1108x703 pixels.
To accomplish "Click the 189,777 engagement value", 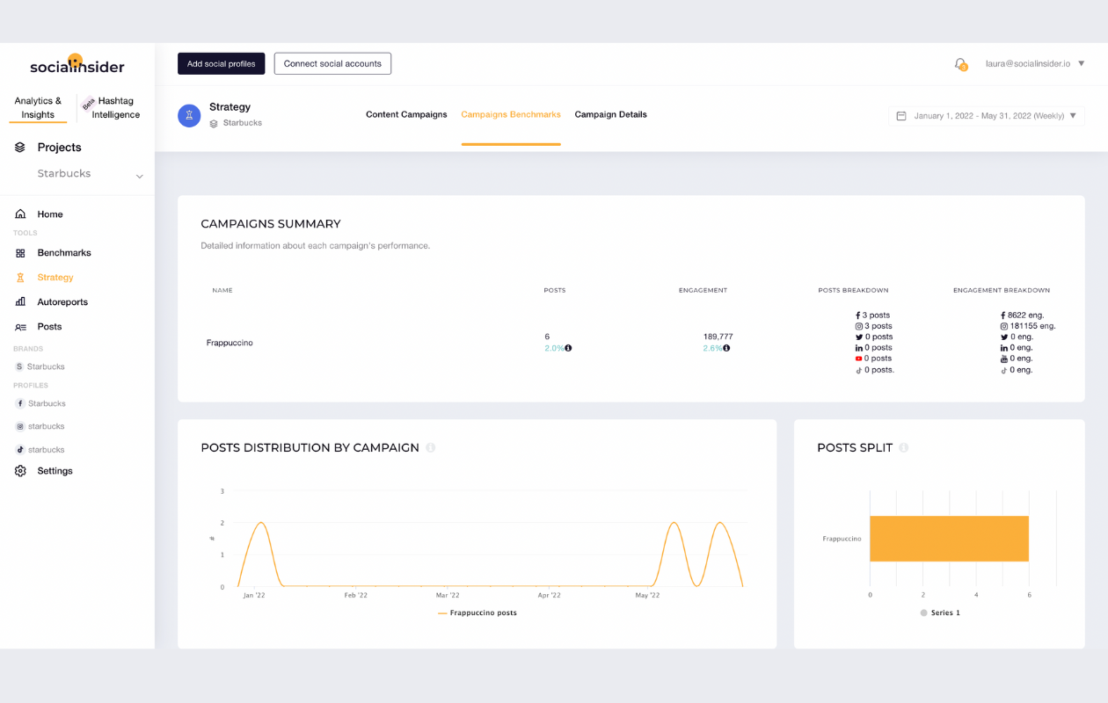I will click(x=718, y=337).
